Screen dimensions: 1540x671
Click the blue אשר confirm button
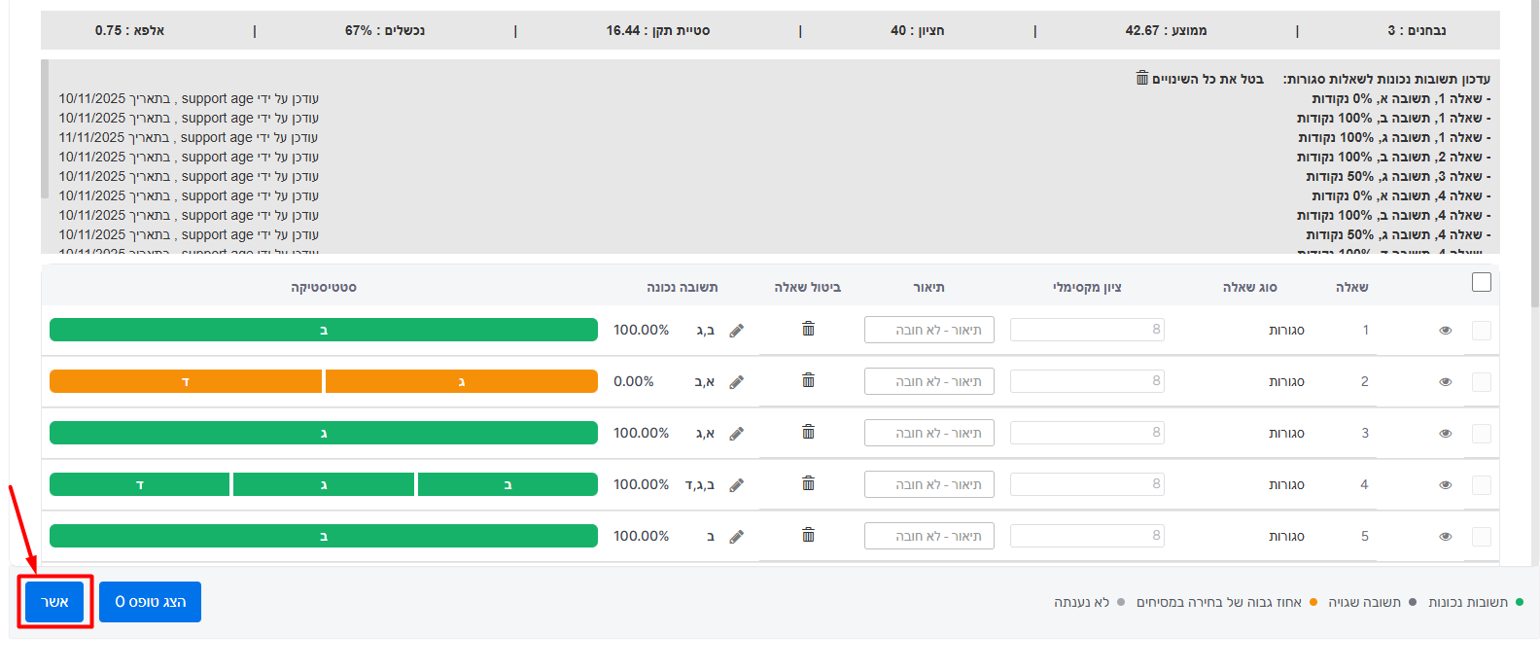55,602
